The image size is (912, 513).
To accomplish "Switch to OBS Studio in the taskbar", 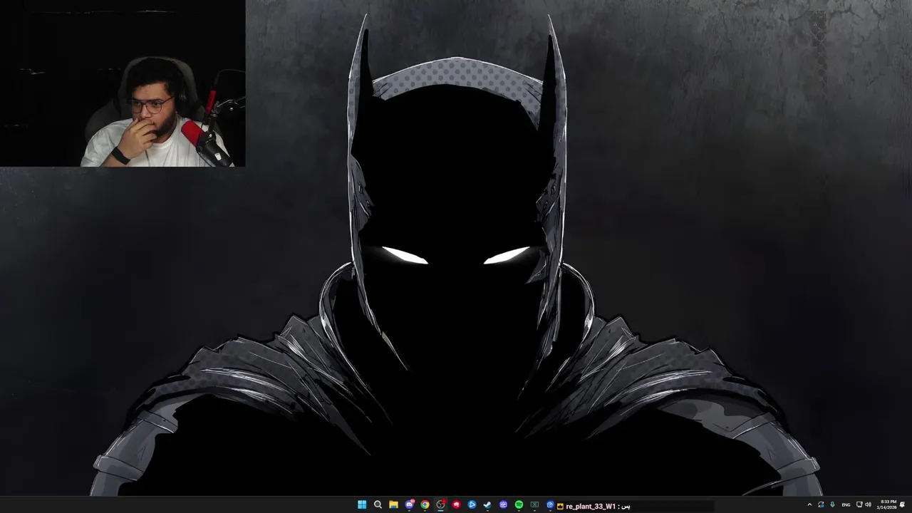I will (440, 505).
